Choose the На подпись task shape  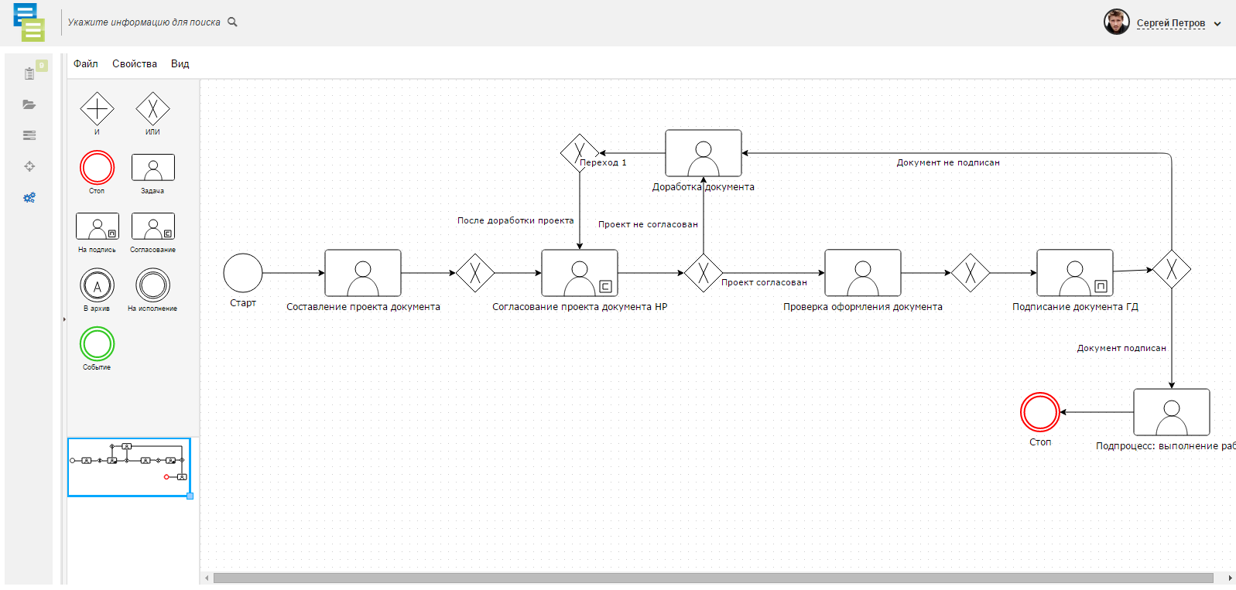tap(97, 227)
